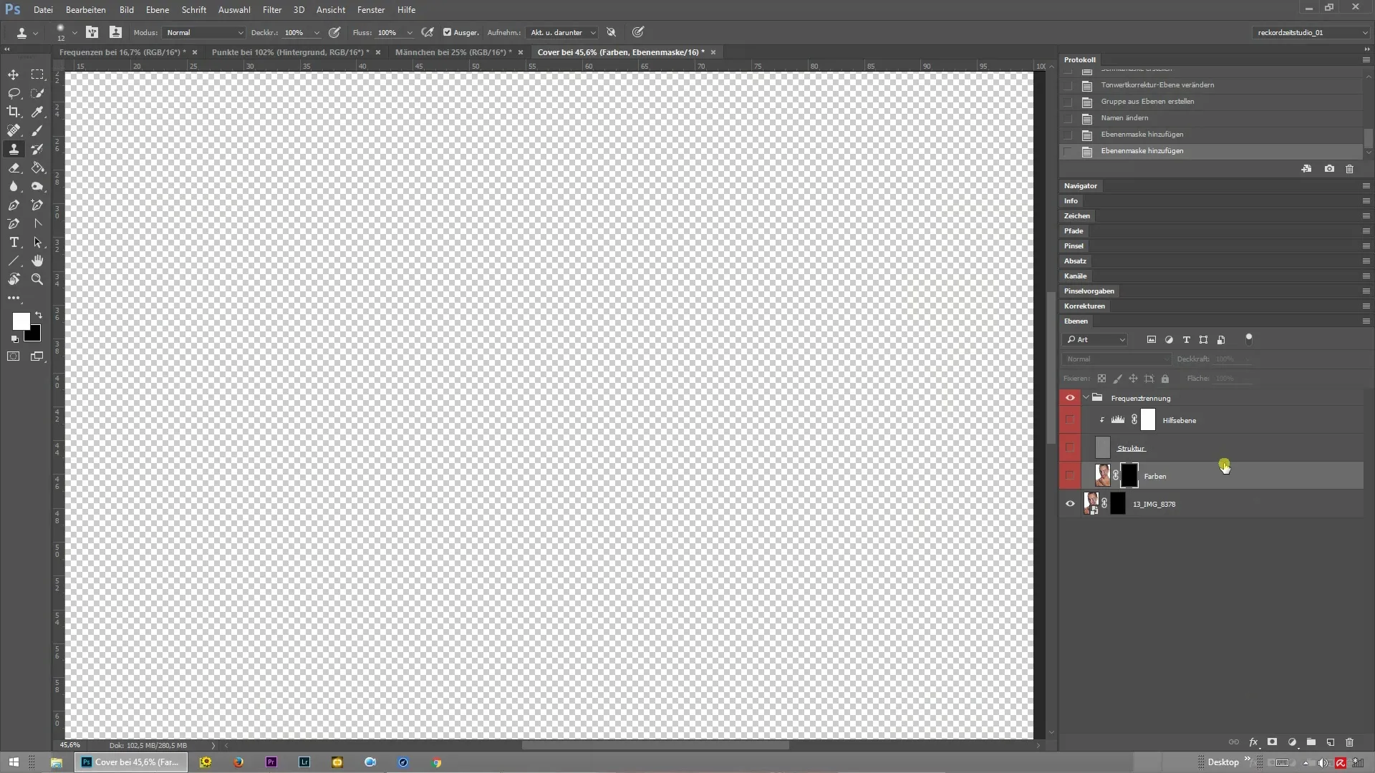
Task: Open the Ebene menu
Action: point(158,10)
